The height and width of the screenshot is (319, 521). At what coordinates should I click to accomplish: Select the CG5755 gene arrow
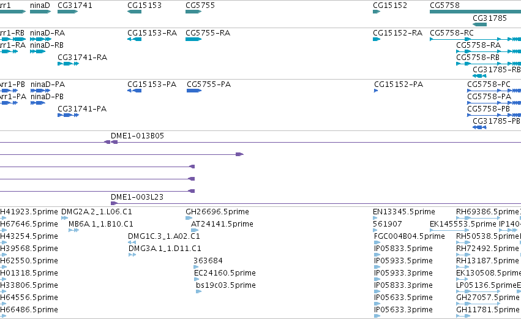point(193,12)
